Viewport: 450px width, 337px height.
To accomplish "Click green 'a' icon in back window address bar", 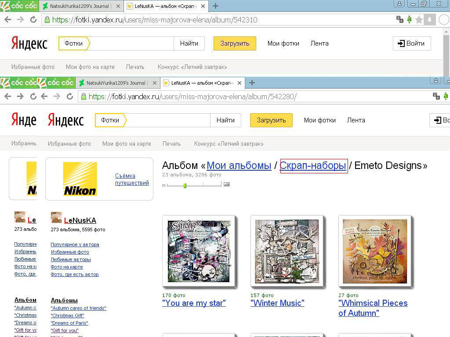I will (409, 19).
